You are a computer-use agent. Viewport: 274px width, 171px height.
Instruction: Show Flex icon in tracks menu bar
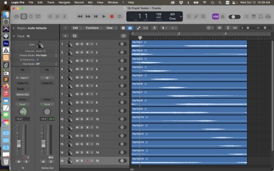coord(146,28)
